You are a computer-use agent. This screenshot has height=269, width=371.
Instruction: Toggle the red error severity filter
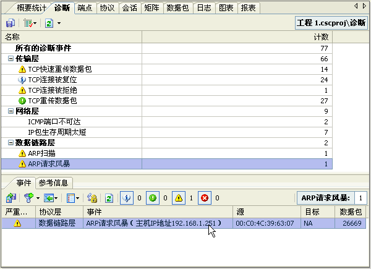[205, 198]
